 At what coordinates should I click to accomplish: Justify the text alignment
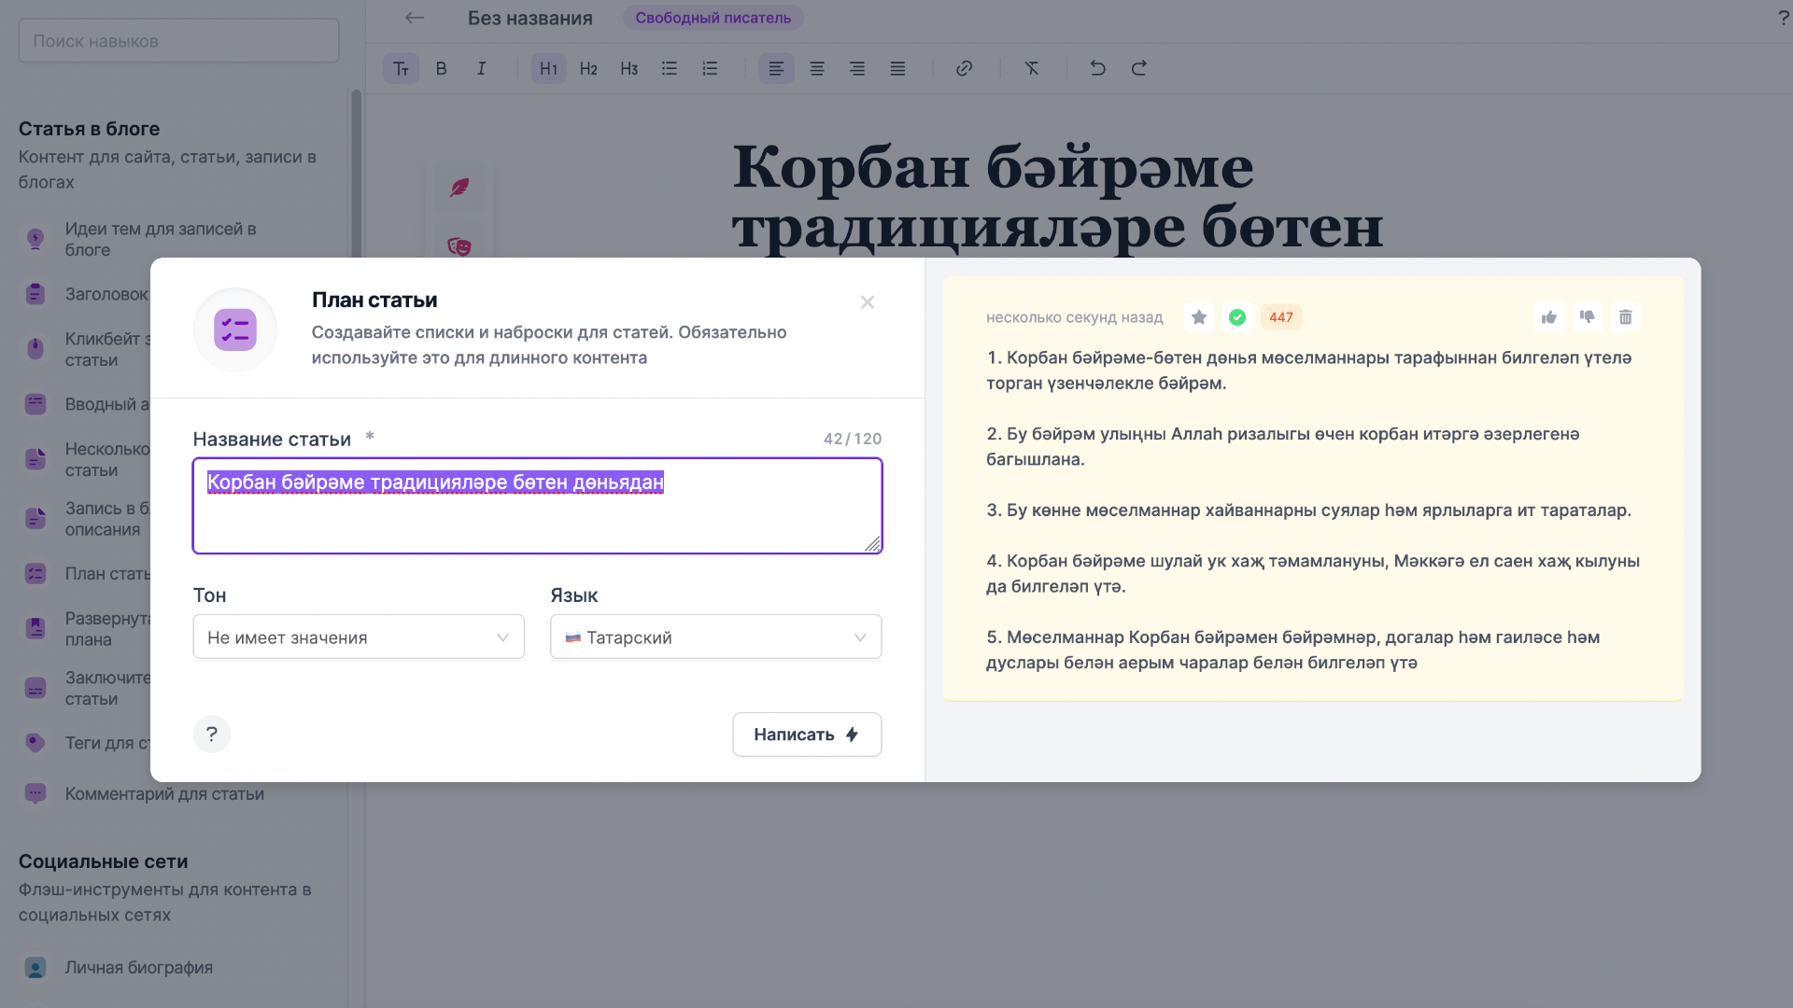coord(898,68)
